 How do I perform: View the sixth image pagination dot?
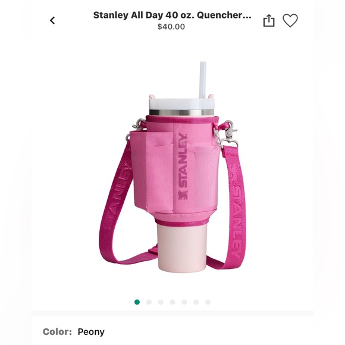196,302
